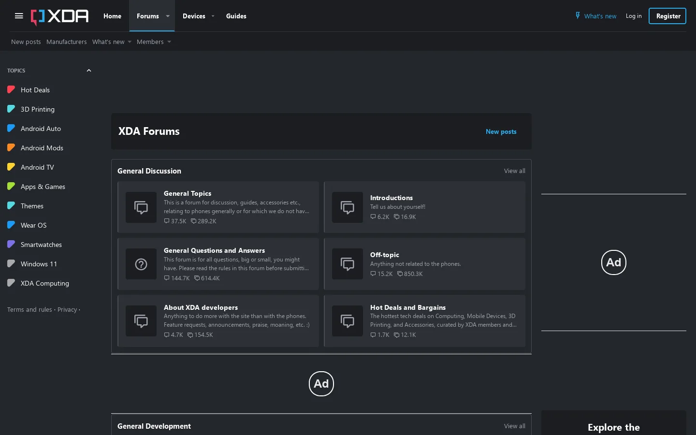Click the Themes tag icon

pos(11,205)
